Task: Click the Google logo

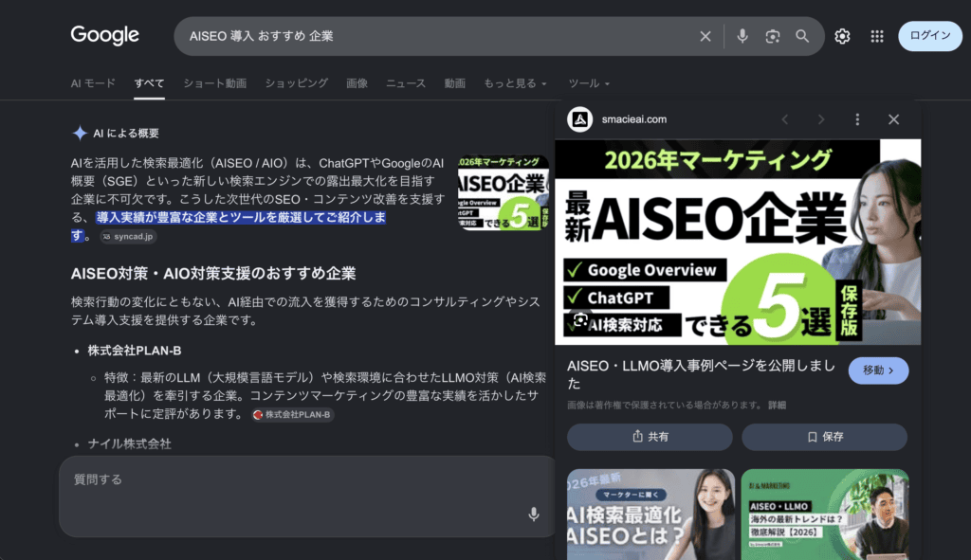Action: pos(104,35)
